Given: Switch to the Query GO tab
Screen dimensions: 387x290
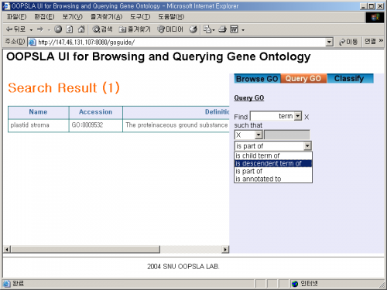Looking at the screenshot, I should click(x=303, y=79).
